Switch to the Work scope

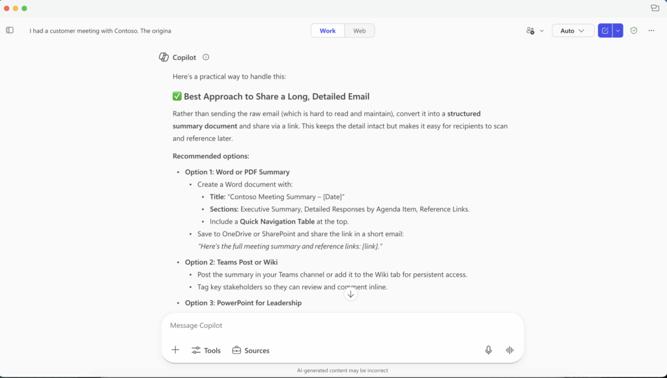pyautogui.click(x=328, y=31)
